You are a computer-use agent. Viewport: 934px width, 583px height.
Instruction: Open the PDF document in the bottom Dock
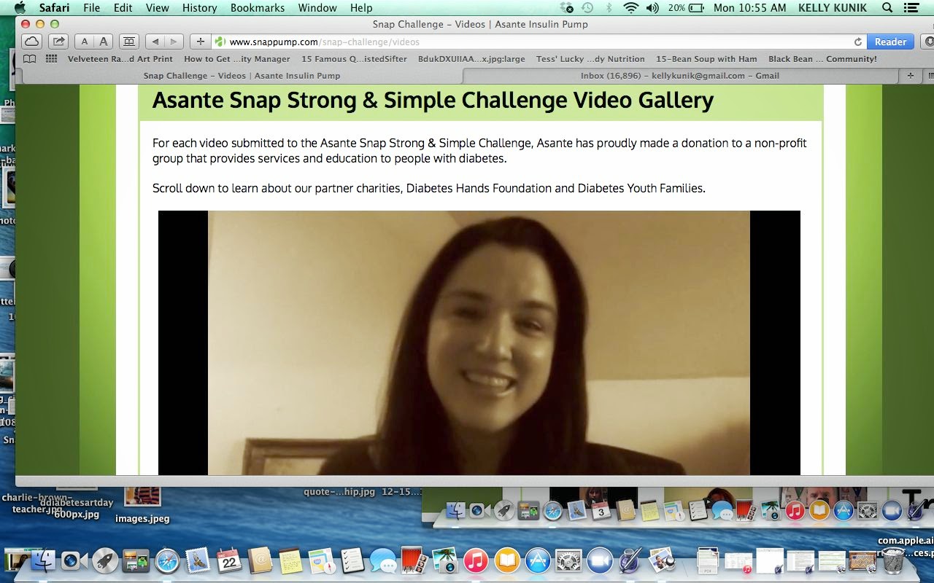tap(707, 560)
